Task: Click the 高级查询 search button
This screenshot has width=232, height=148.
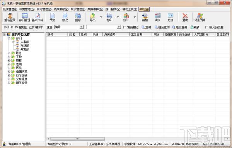Action: click(x=180, y=27)
